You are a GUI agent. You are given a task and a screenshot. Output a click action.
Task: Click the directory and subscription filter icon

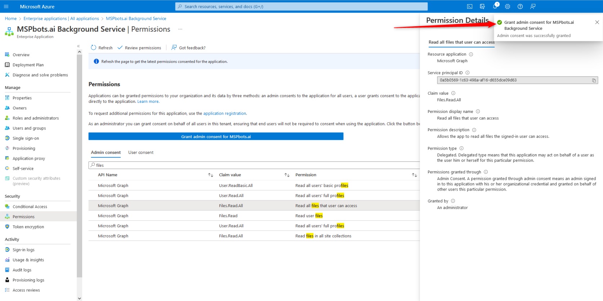(x=482, y=6)
